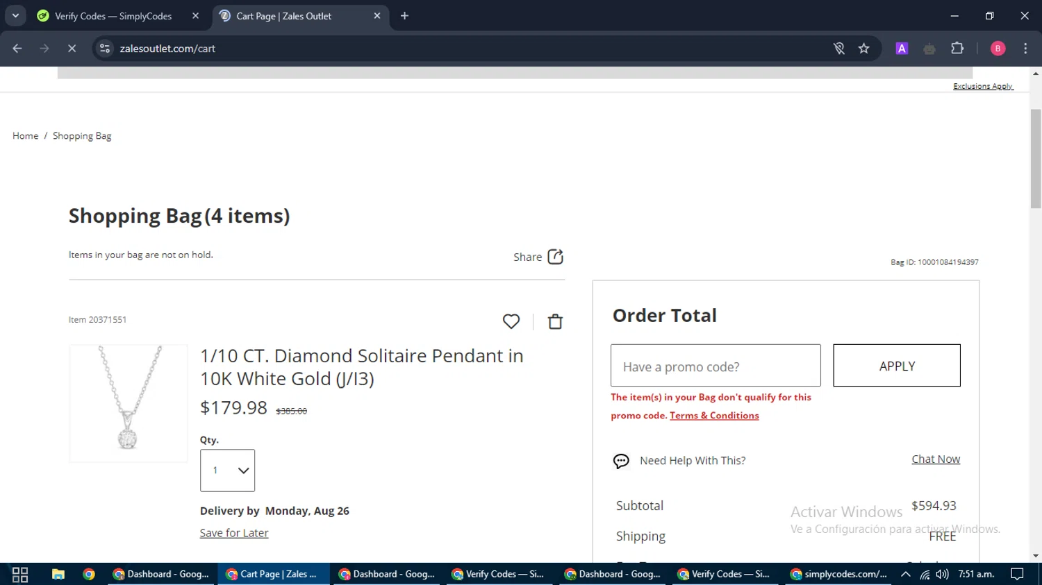Image resolution: width=1042 pixels, height=585 pixels.
Task: Close the Verify Codes SimplyCodes tab
Action: [x=195, y=16]
